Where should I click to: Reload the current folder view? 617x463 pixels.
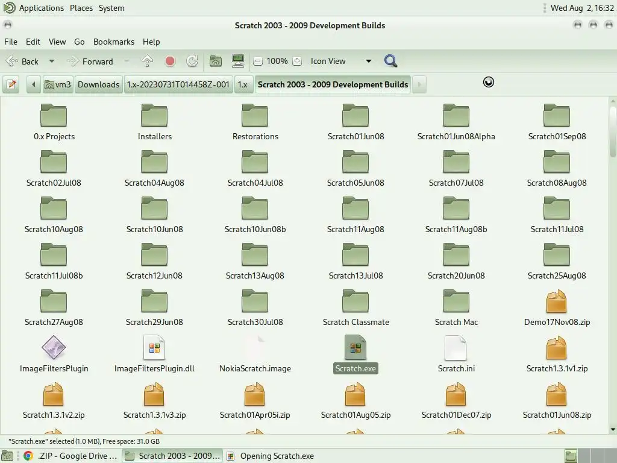pyautogui.click(x=192, y=61)
